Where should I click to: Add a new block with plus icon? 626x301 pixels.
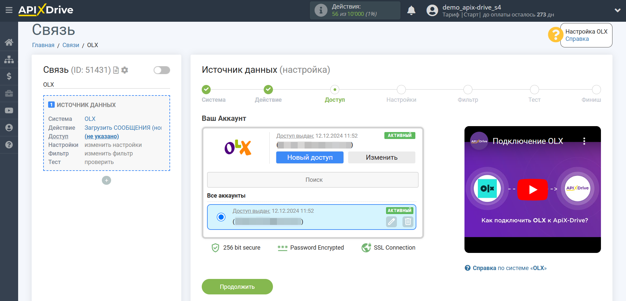tap(106, 180)
